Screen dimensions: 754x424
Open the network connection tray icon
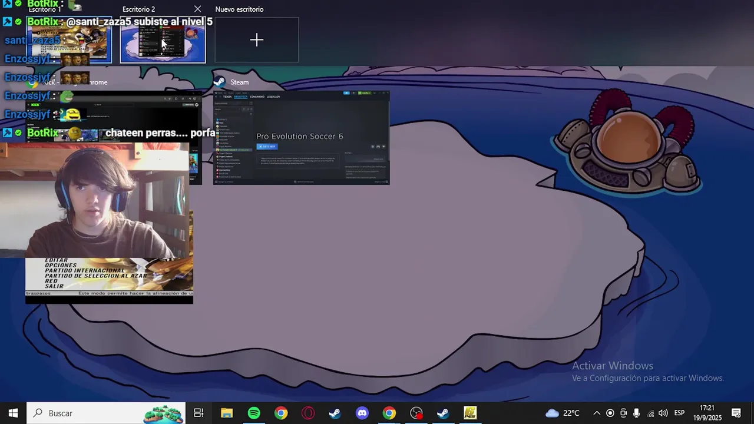coord(650,413)
